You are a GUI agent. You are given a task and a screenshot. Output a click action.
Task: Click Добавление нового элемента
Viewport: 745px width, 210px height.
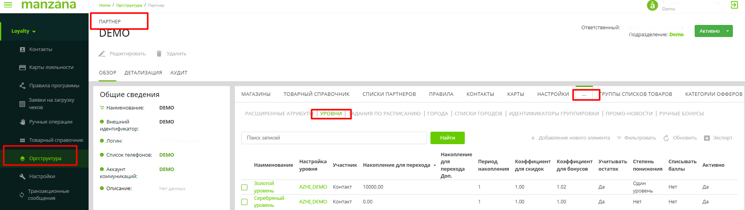pyautogui.click(x=570, y=138)
